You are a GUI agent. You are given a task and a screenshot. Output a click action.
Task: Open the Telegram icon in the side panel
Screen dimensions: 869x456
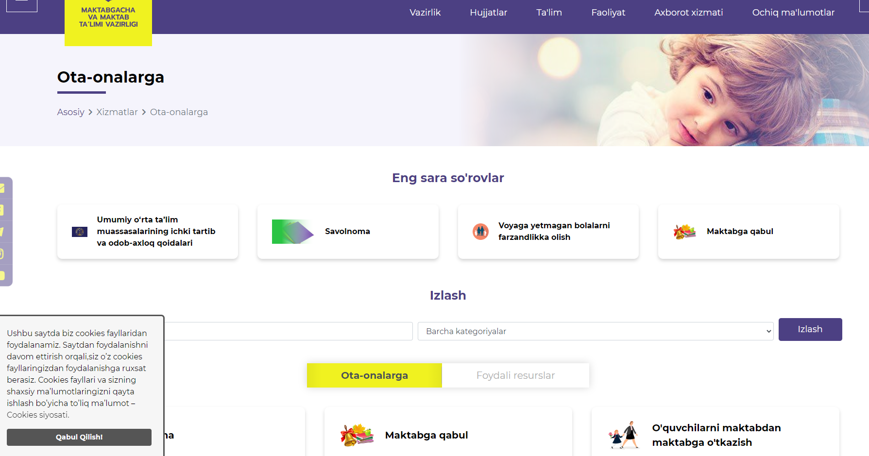point(2,232)
